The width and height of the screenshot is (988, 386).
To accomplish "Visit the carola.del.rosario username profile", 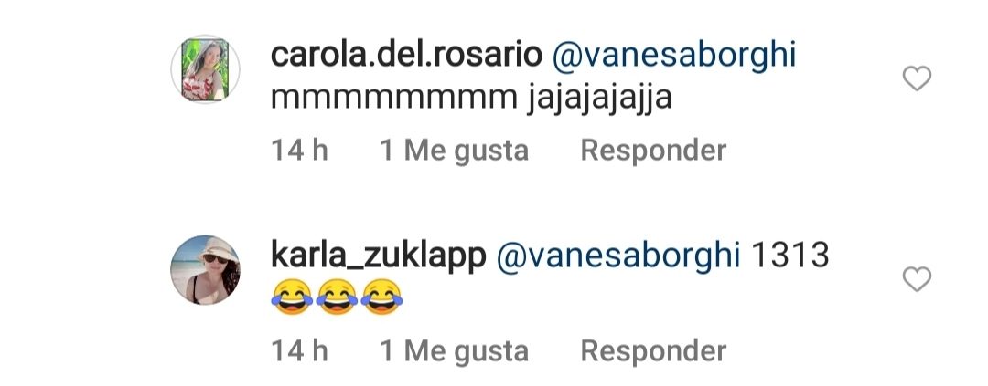I will click(406, 56).
